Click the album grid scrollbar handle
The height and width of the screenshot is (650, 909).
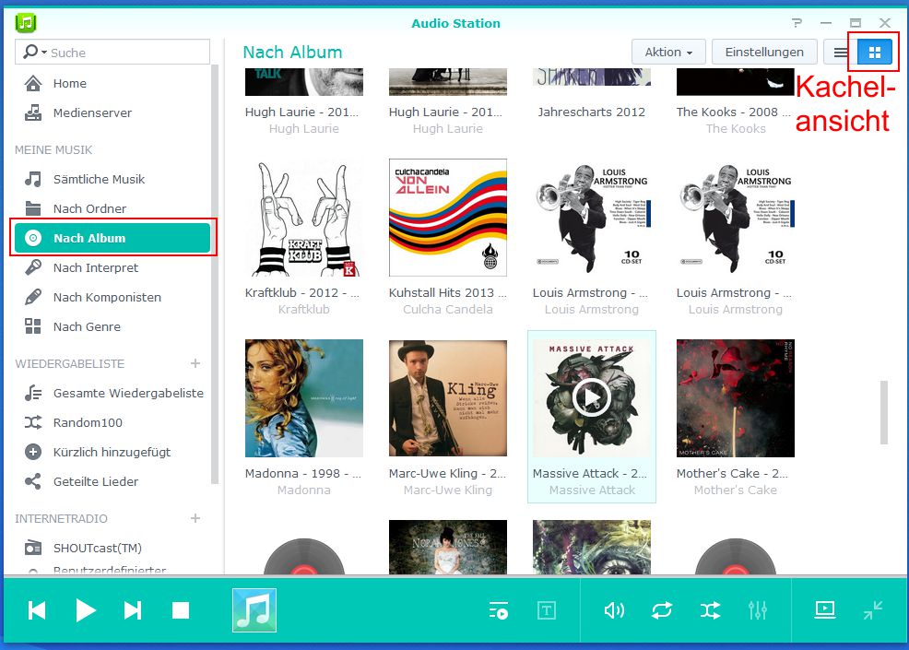point(883,412)
